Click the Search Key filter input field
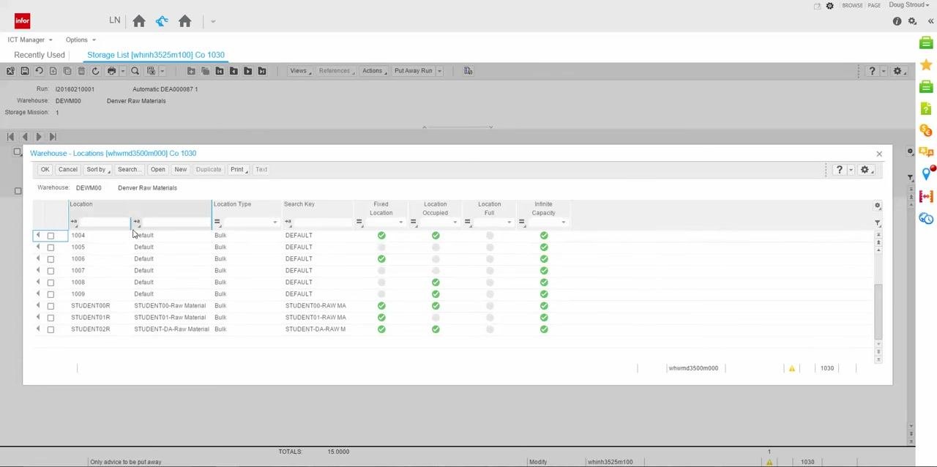 322,222
